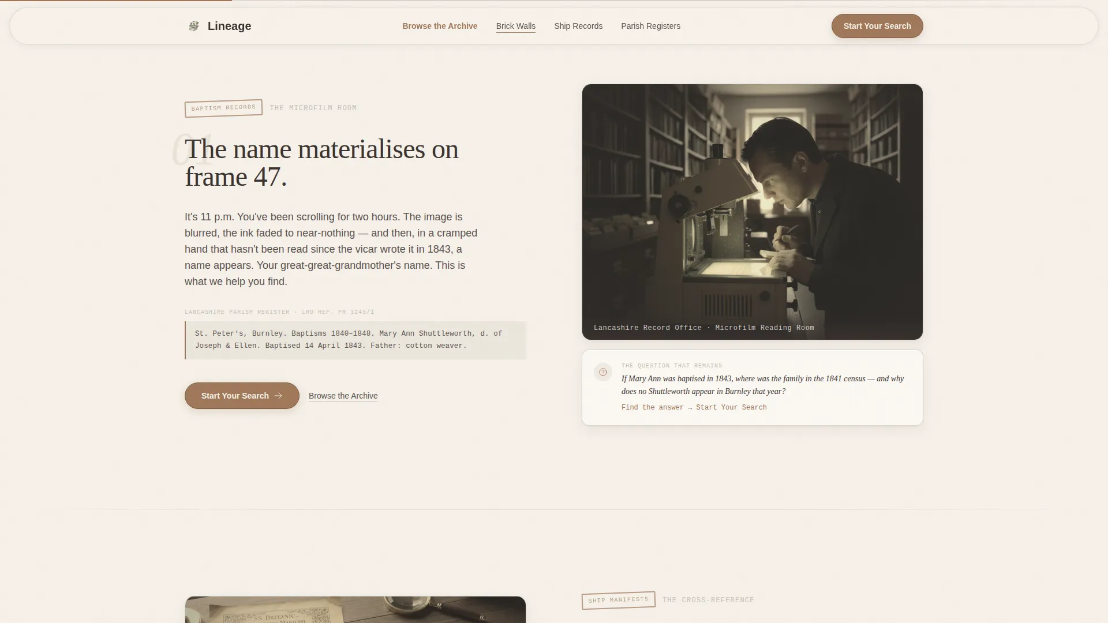Click the question mark icon in the card

pyautogui.click(x=603, y=372)
